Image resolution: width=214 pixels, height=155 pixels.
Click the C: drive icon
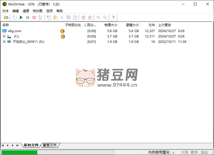pos(9,36)
